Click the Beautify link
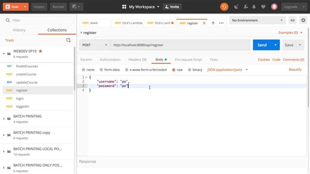This screenshot has height=174, width=310. click(x=295, y=70)
